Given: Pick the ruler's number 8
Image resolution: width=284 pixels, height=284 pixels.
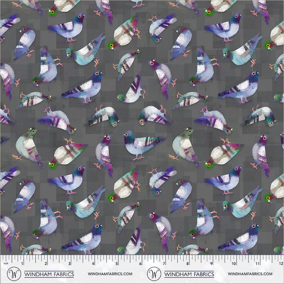Looking at the screenshot, I should (x=187, y=263).
